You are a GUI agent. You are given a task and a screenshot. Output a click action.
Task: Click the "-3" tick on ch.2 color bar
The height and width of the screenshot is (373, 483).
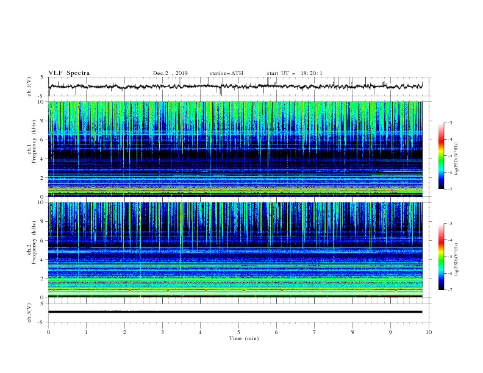(449, 224)
